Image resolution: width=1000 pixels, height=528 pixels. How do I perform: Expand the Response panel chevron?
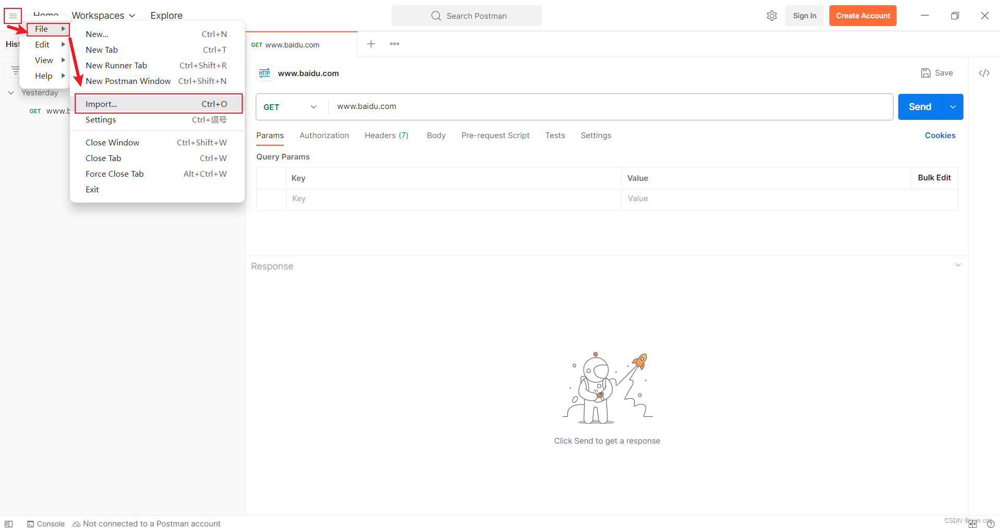pos(958,265)
